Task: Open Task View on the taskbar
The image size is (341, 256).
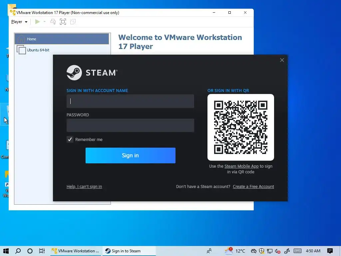Action: tap(42, 251)
